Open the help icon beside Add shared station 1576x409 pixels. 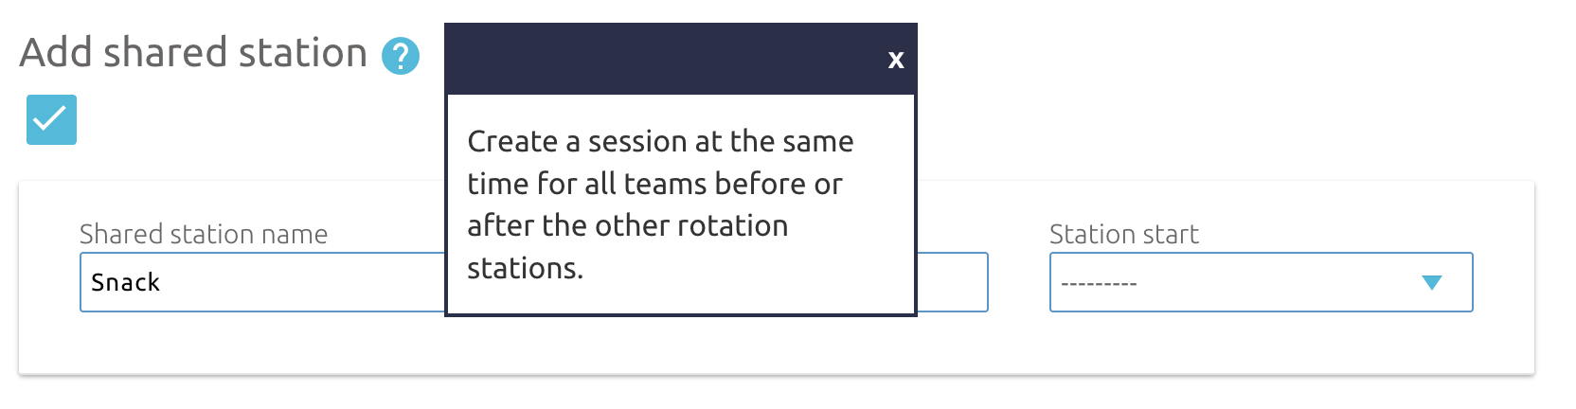point(401,56)
